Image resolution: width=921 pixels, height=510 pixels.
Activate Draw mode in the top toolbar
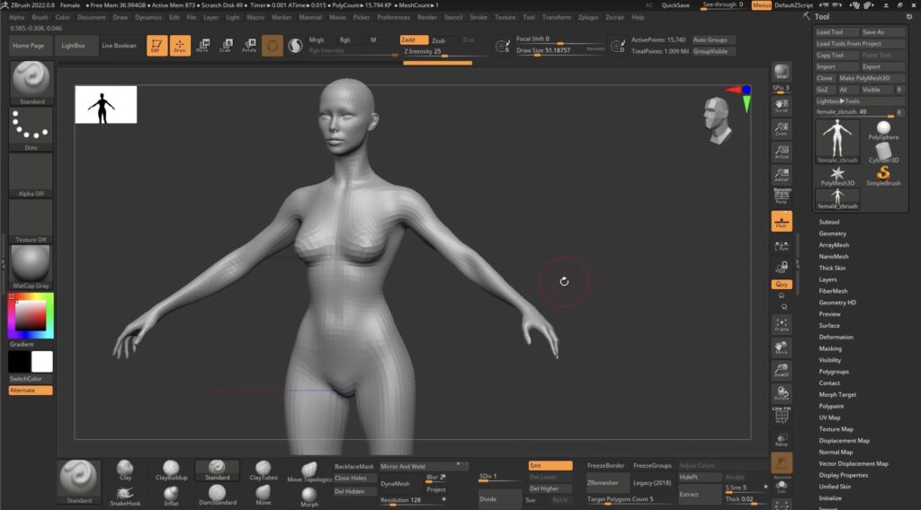[180, 45]
